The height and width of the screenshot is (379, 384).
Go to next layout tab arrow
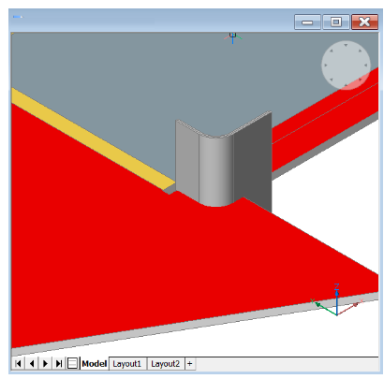pyautogui.click(x=45, y=363)
